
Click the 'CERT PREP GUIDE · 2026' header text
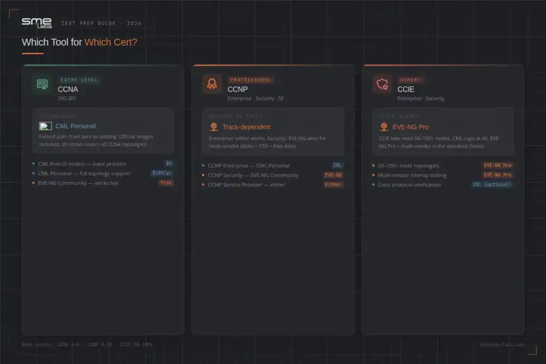click(x=101, y=23)
